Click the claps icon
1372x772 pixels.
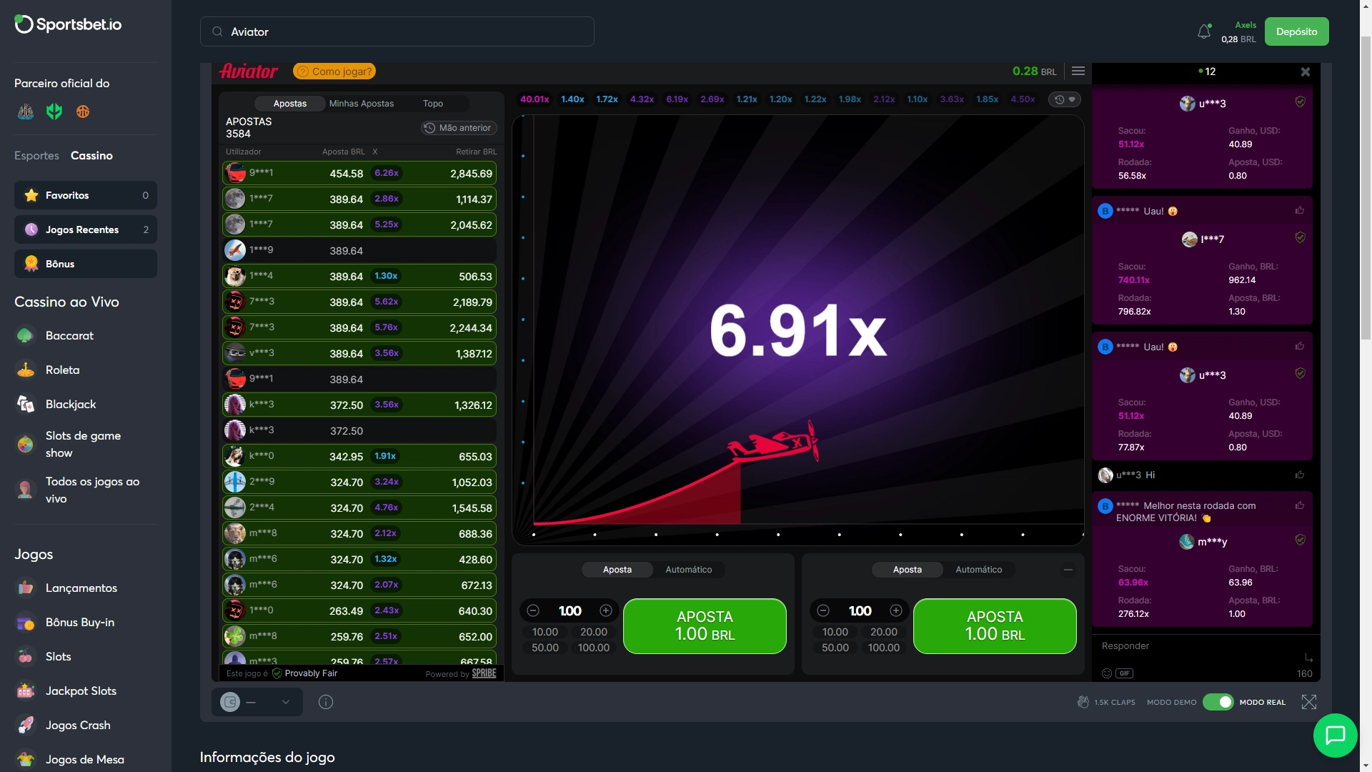coord(1083,702)
